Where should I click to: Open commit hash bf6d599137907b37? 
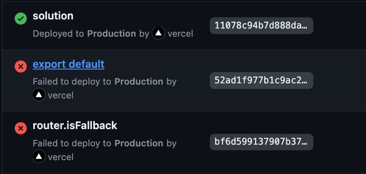(x=262, y=142)
